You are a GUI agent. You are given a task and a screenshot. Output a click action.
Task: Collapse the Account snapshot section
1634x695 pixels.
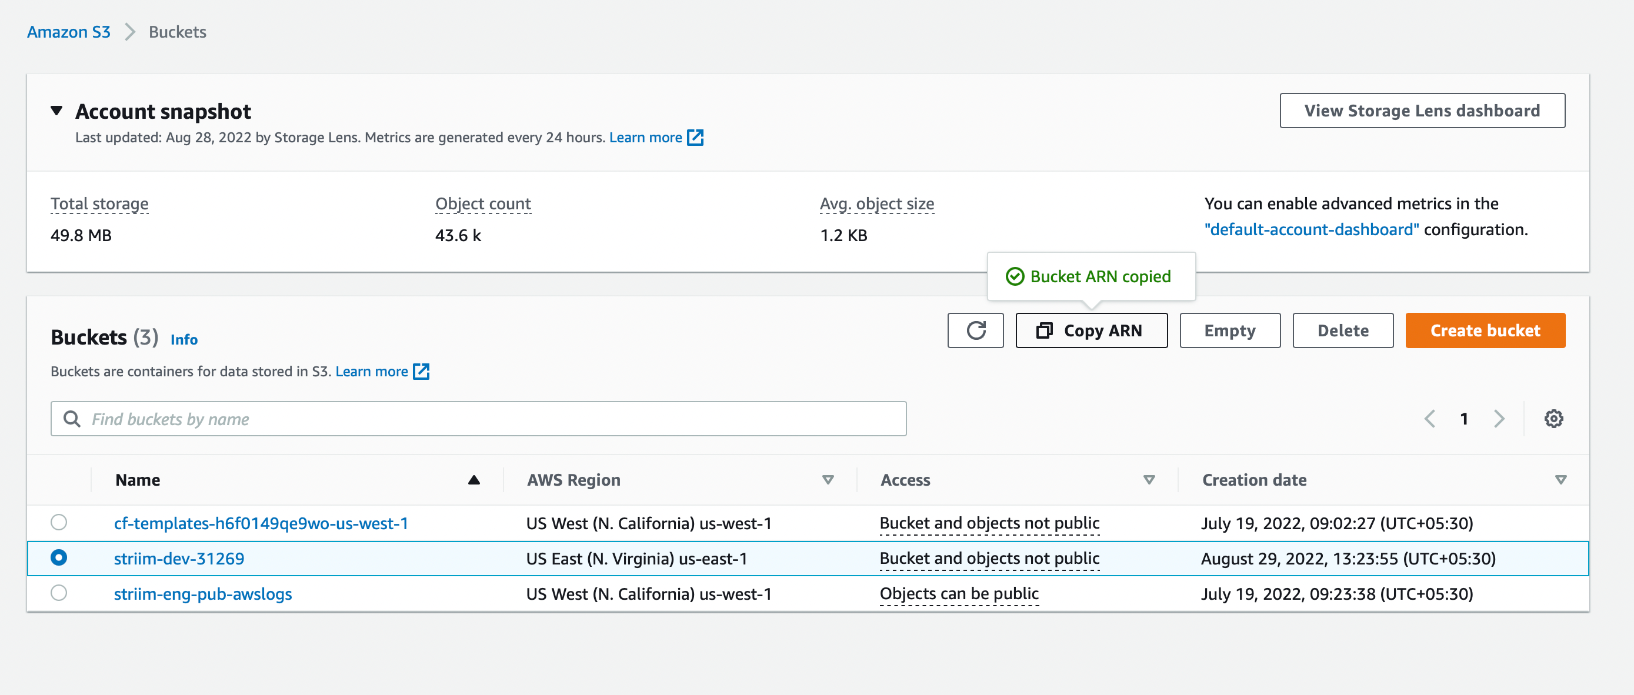point(57,111)
